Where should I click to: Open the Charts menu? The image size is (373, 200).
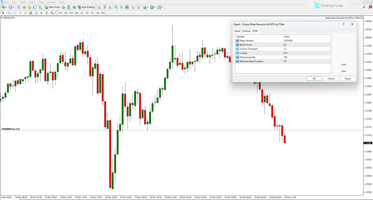coord(32,2)
